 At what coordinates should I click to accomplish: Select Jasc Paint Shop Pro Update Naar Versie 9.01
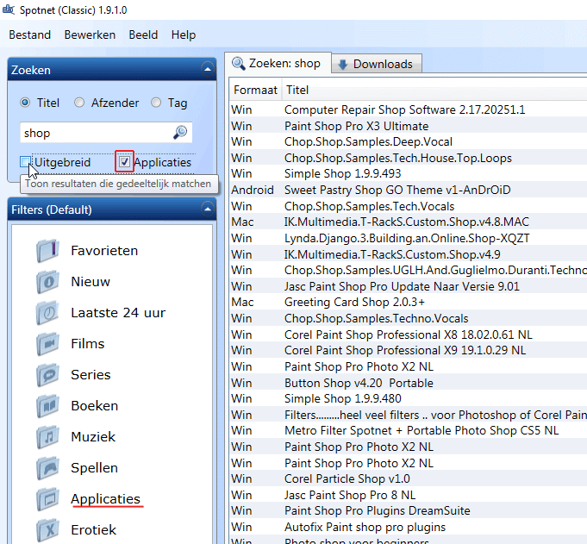(408, 286)
